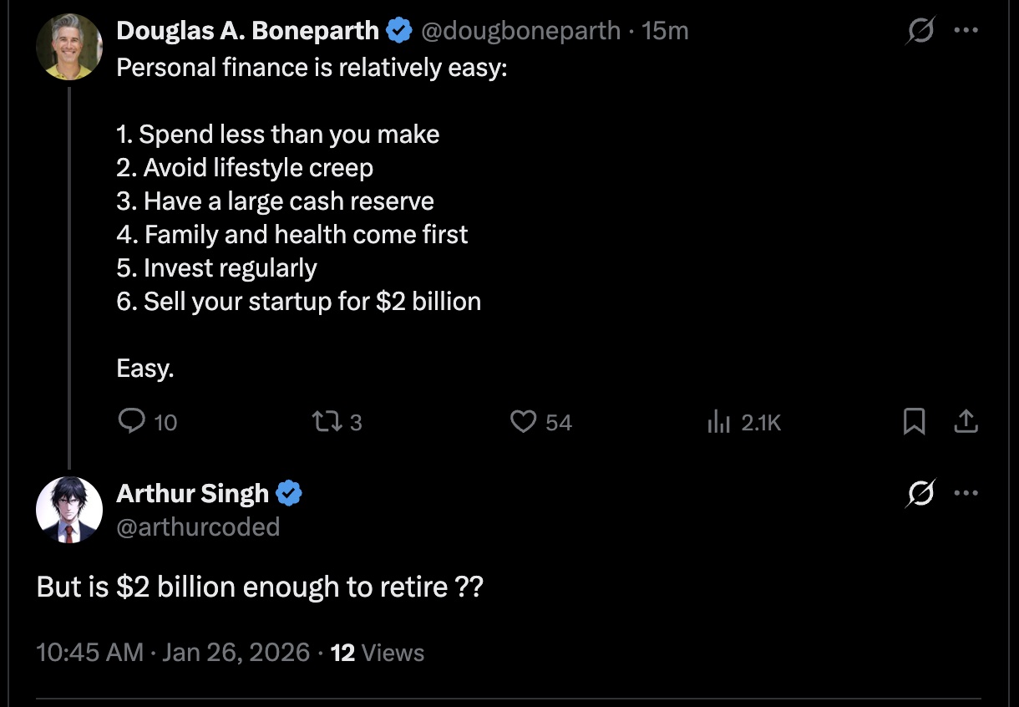Viewport: 1019px width, 707px height.
Task: Click the @dougboneparth handle
Action: (520, 31)
